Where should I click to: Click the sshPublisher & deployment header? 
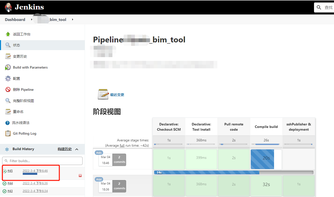coord(299,127)
